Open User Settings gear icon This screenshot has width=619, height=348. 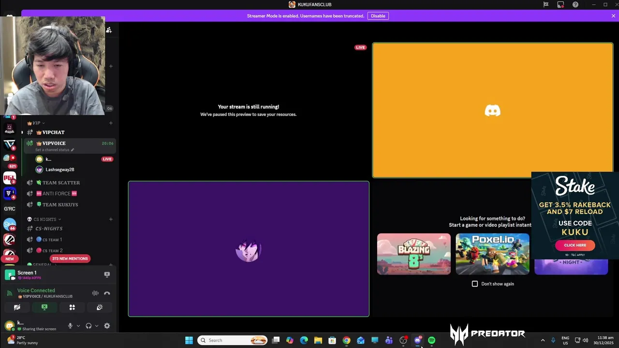click(107, 326)
